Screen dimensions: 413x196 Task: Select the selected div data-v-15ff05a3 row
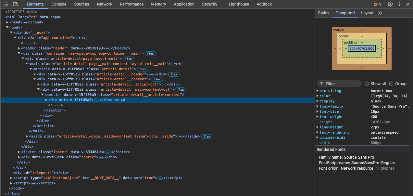point(157,100)
